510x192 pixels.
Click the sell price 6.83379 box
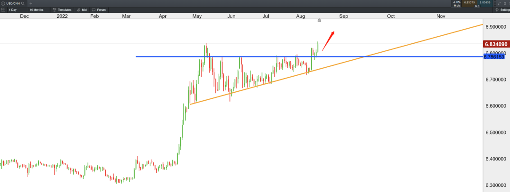pos(469,4)
